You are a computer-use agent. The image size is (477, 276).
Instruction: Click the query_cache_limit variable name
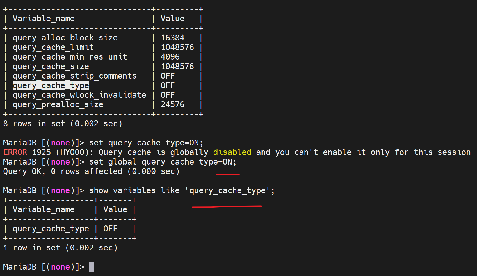[53, 47]
